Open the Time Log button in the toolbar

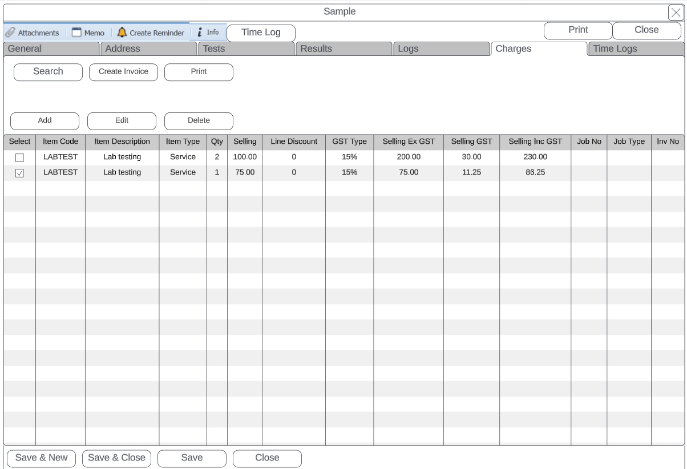click(261, 33)
